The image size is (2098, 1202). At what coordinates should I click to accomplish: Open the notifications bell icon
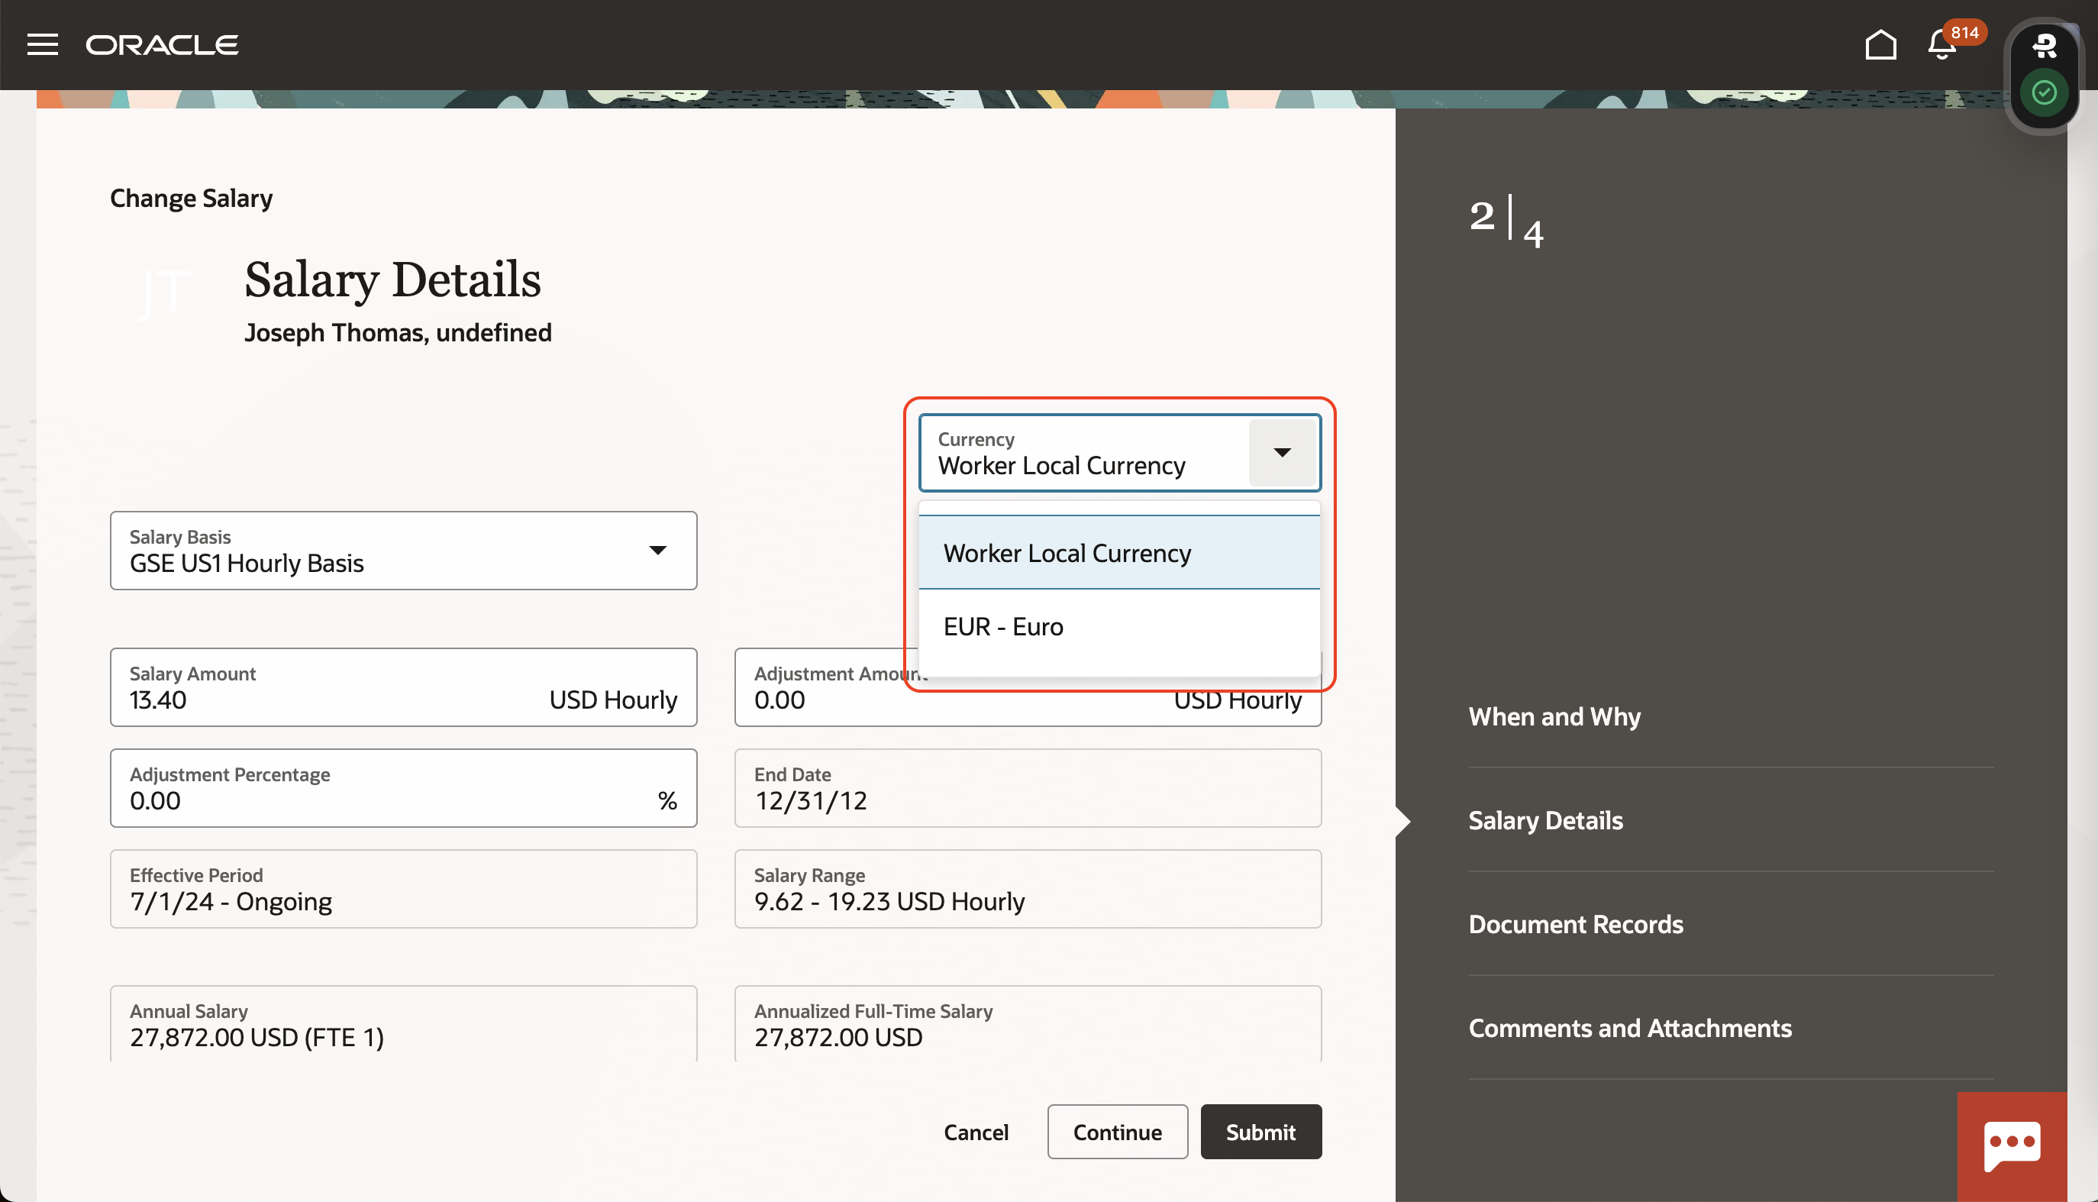1944,44
